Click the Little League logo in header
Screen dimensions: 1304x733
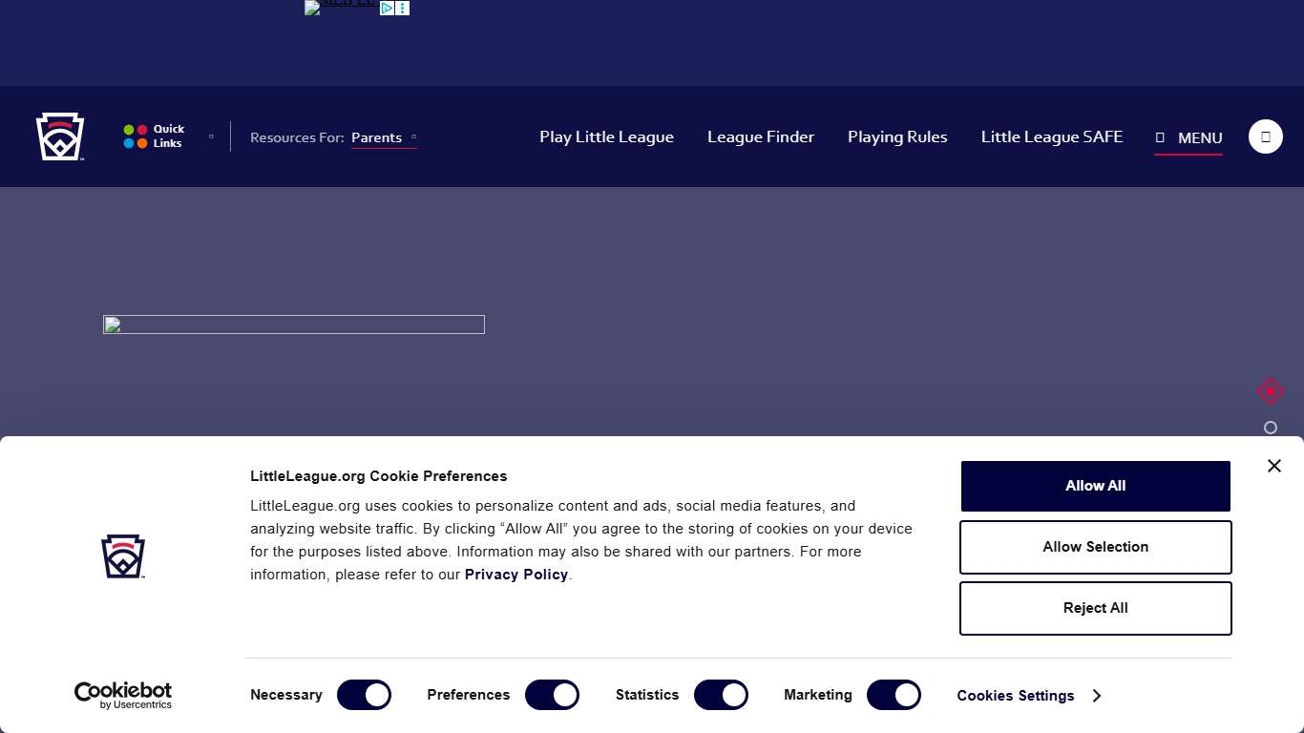pos(60,136)
